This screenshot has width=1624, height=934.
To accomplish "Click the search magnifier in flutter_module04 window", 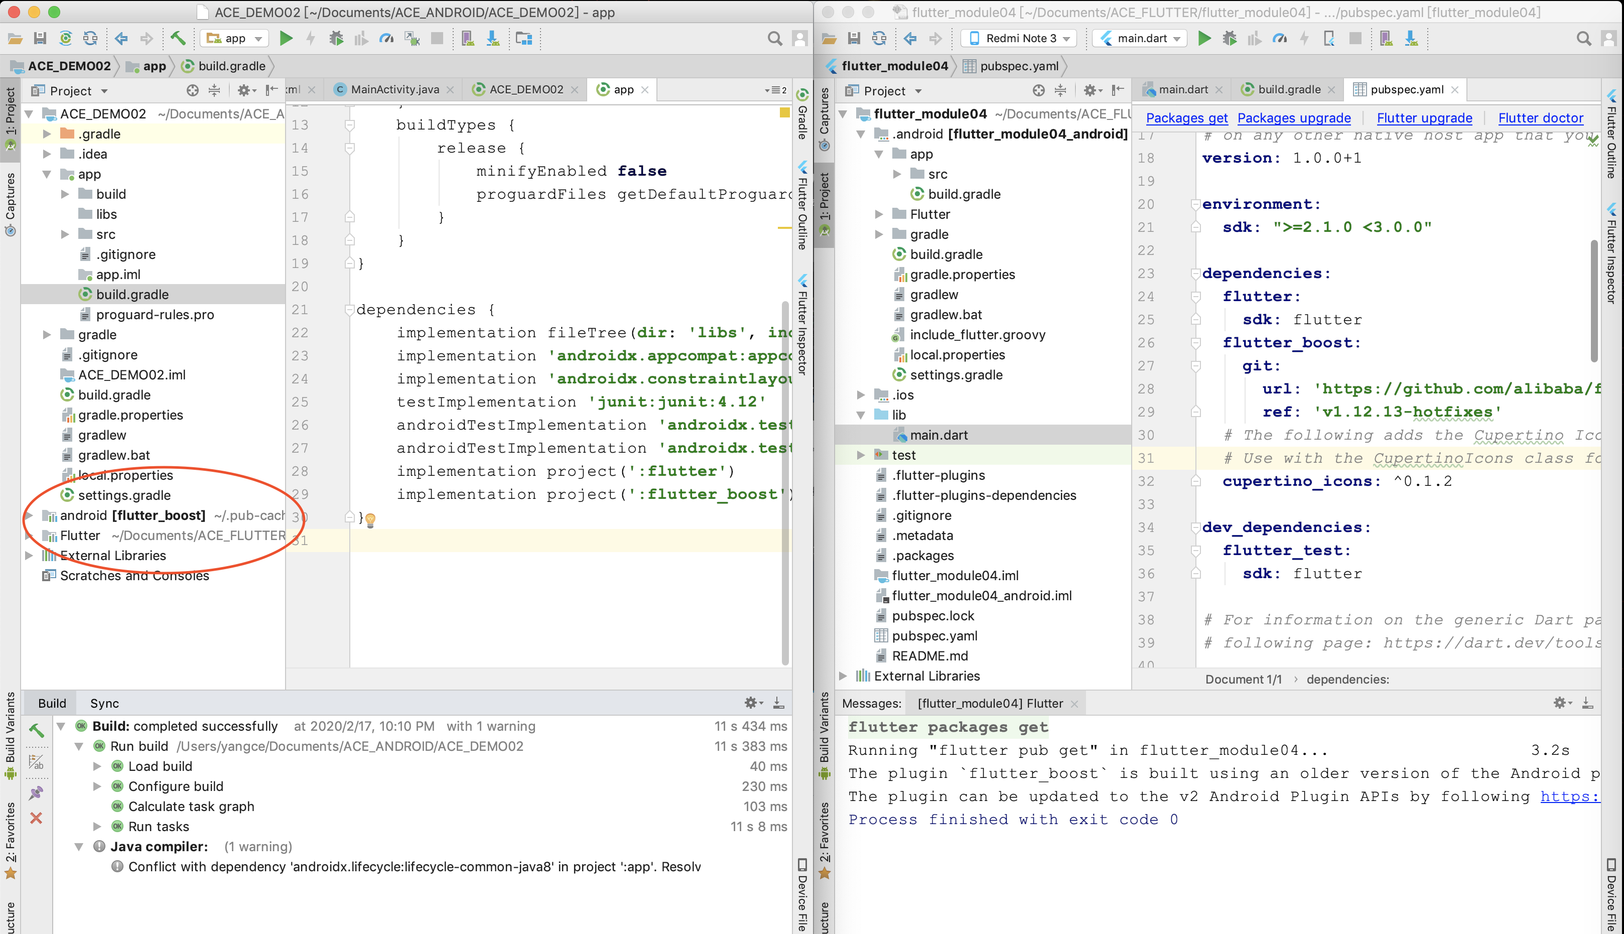I will pyautogui.click(x=1583, y=39).
